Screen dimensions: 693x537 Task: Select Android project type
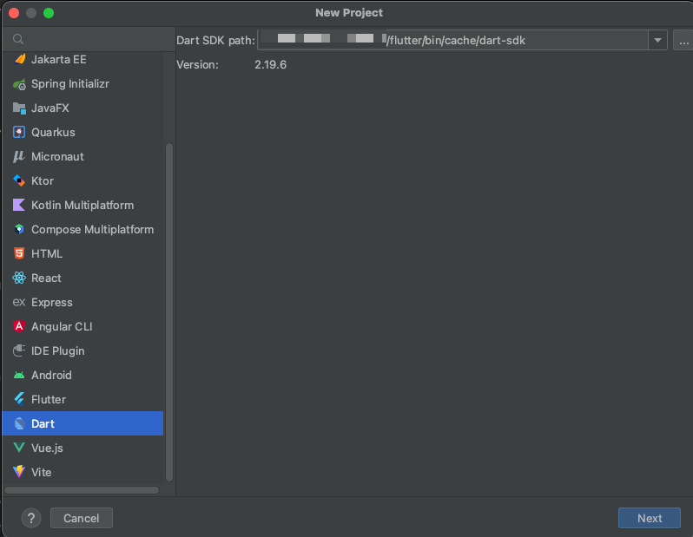(x=82, y=375)
